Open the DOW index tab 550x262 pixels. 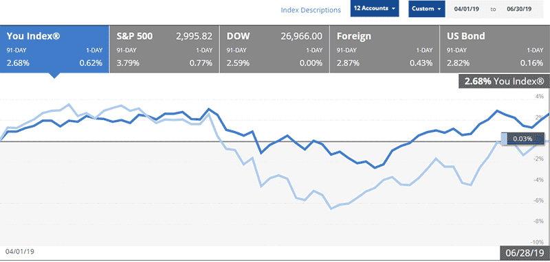click(274, 49)
